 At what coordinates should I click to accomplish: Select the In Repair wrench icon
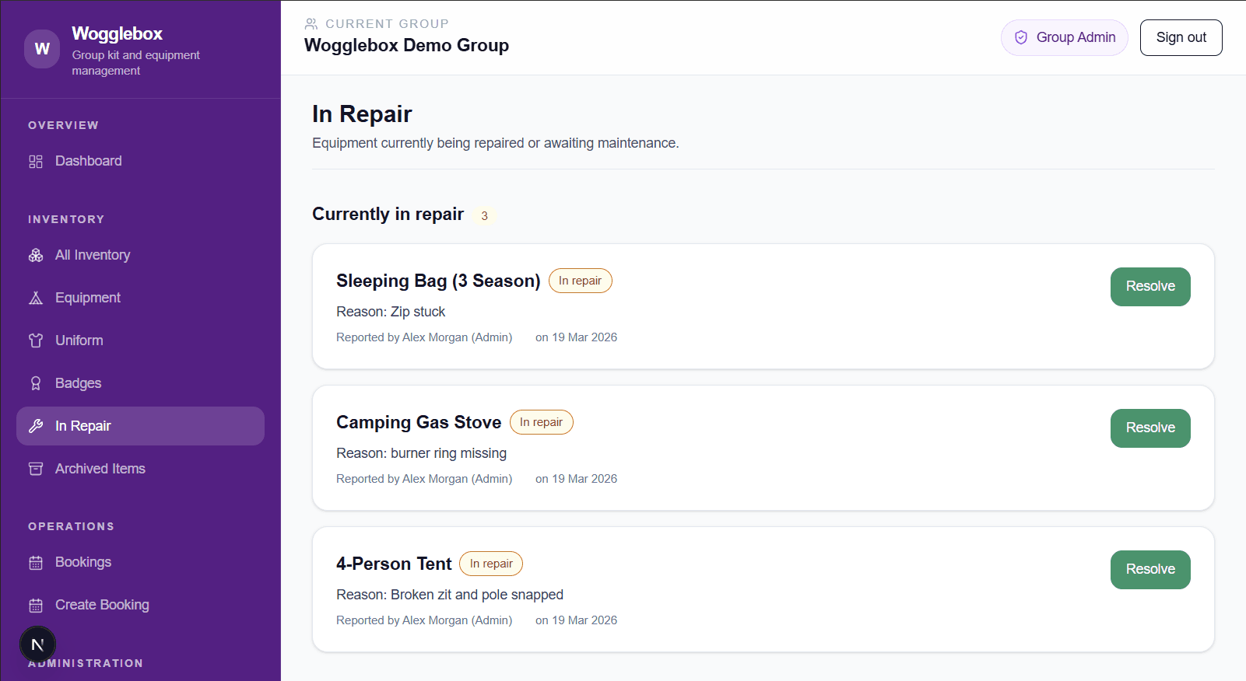(x=36, y=425)
